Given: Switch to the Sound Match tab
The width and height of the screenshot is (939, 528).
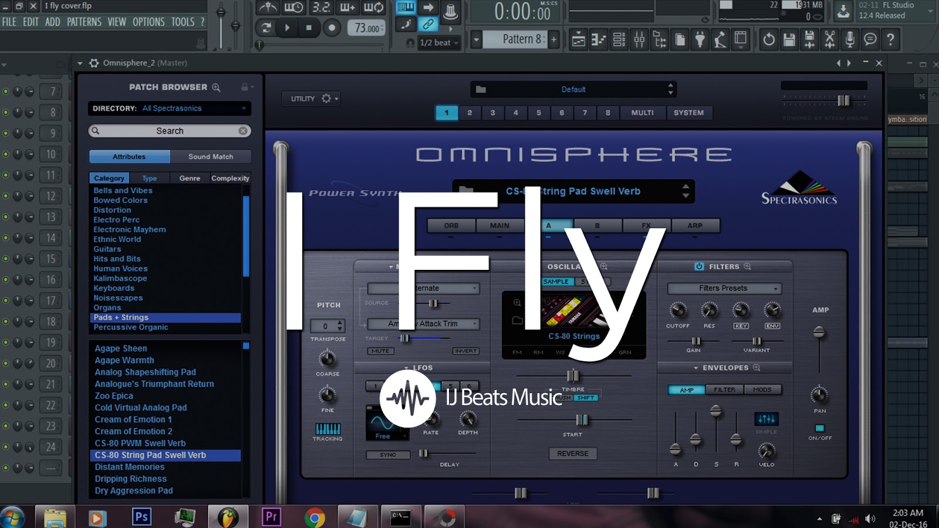Looking at the screenshot, I should tap(211, 157).
